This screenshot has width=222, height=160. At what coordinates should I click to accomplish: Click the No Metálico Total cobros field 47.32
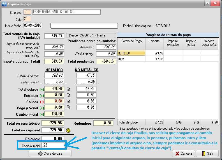coord(86,89)
